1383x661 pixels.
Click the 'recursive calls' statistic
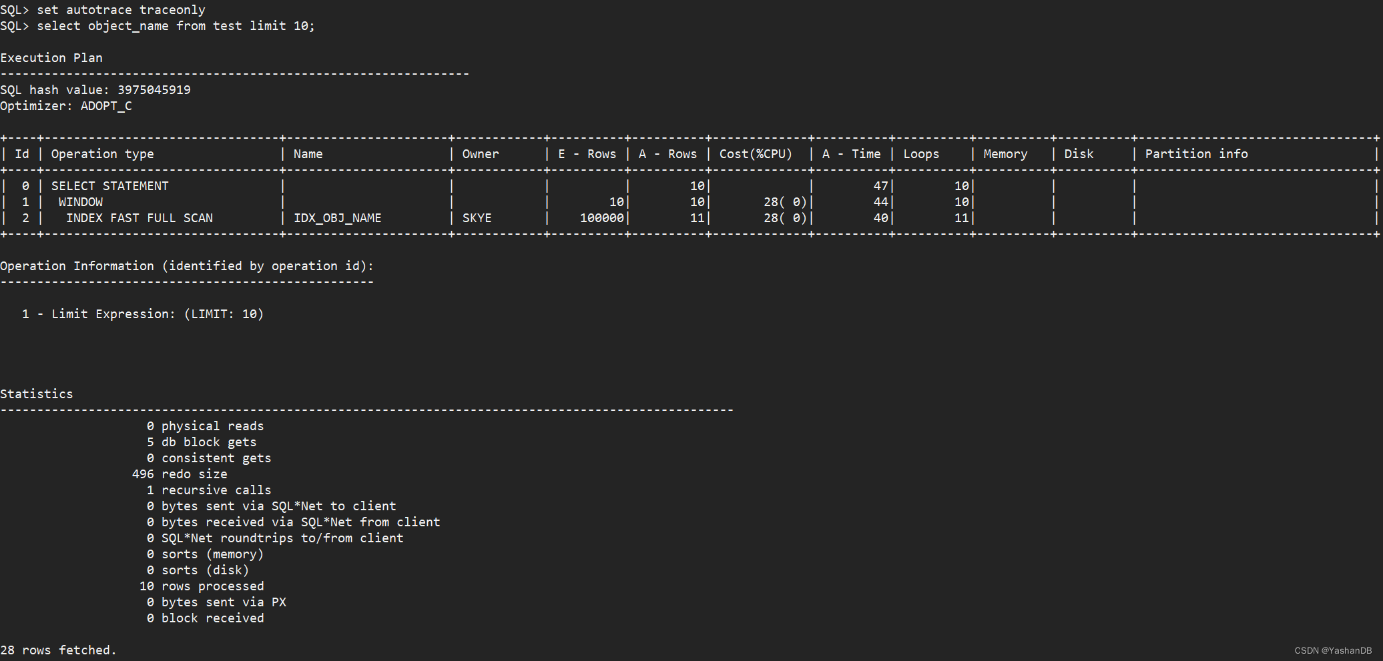[209, 490]
